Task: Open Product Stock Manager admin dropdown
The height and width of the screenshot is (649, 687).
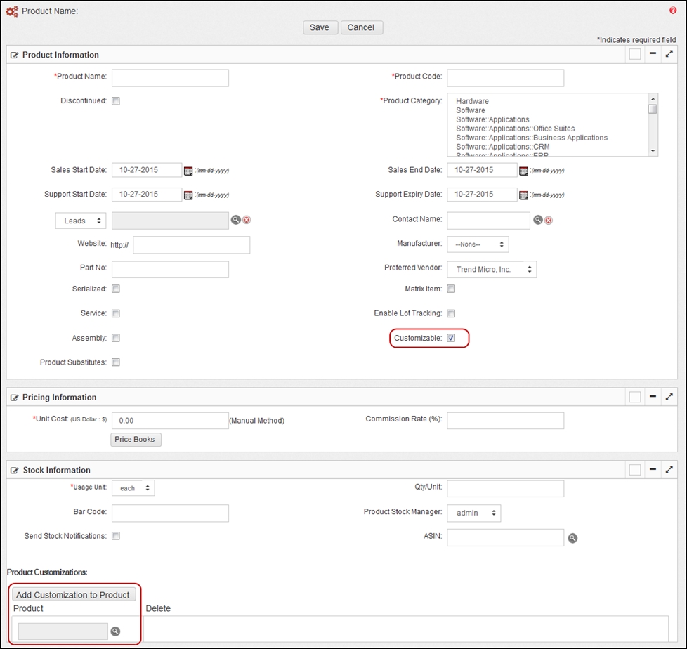Action: tap(473, 513)
